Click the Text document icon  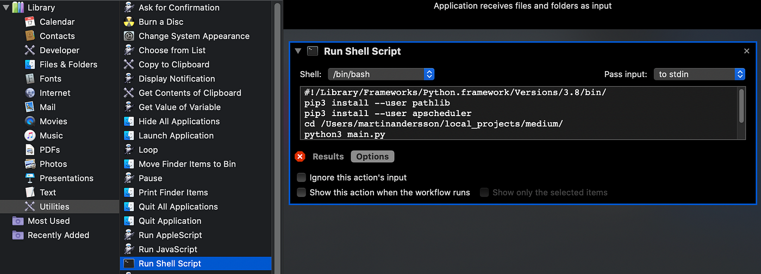pyautogui.click(x=30, y=192)
